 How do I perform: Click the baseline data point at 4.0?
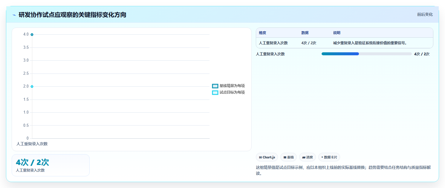32,35
